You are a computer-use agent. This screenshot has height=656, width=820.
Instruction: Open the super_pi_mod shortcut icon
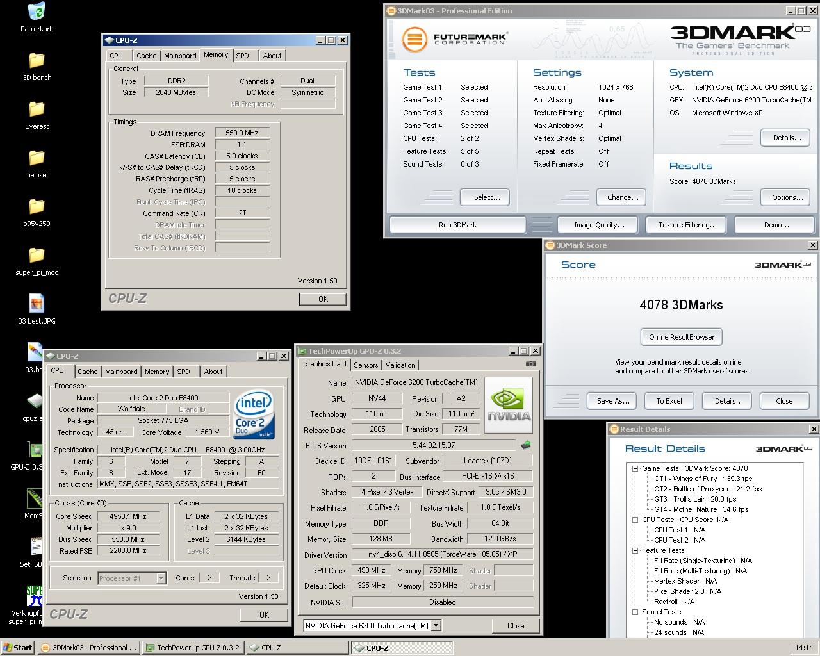33,596
